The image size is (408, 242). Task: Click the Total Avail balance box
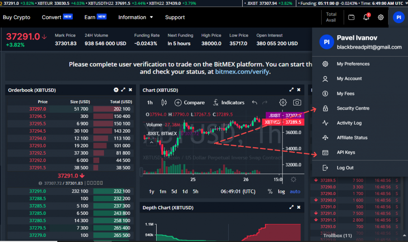pyautogui.click(x=331, y=17)
